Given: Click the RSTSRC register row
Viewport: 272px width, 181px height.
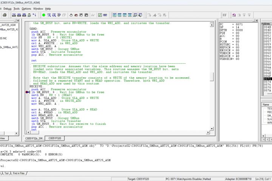Looking at the screenshot, I should click(x=229, y=44).
